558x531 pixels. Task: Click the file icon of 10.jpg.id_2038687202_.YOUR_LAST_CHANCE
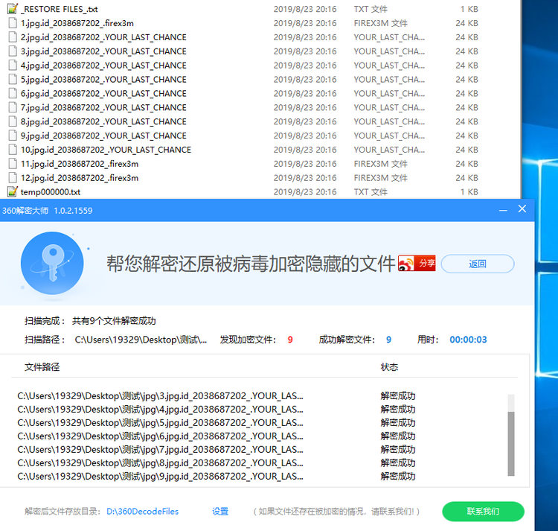[x=13, y=150]
